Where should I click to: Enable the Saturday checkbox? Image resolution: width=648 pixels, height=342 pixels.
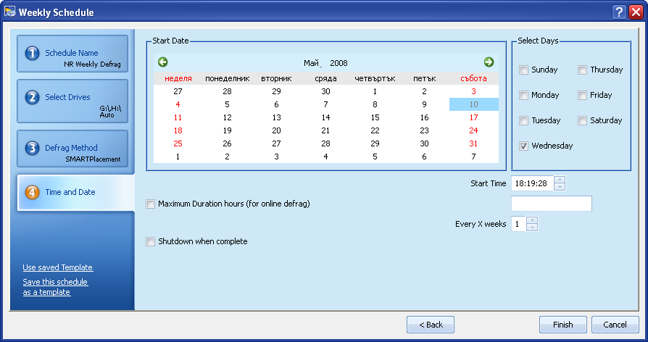click(582, 120)
